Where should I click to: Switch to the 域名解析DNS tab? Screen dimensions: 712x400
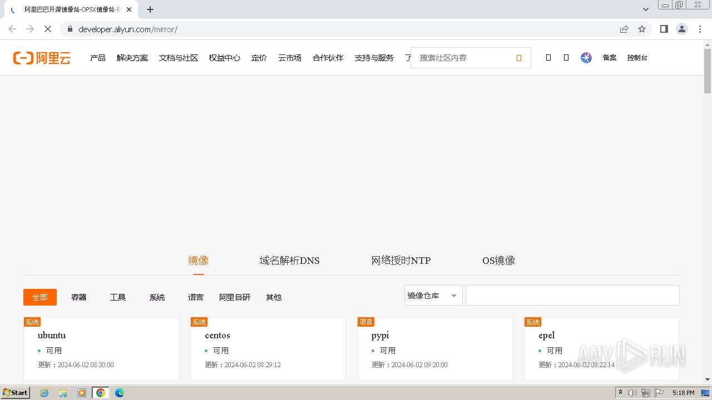289,261
